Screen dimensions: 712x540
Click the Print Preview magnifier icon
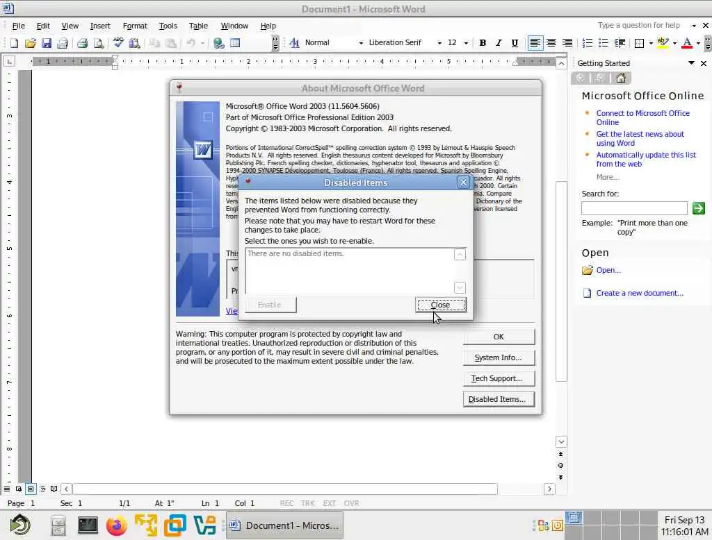point(99,43)
